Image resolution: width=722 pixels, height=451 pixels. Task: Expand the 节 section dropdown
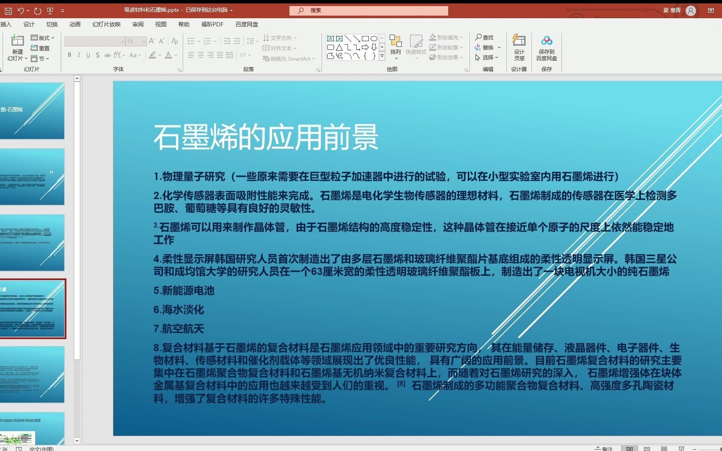point(40,59)
